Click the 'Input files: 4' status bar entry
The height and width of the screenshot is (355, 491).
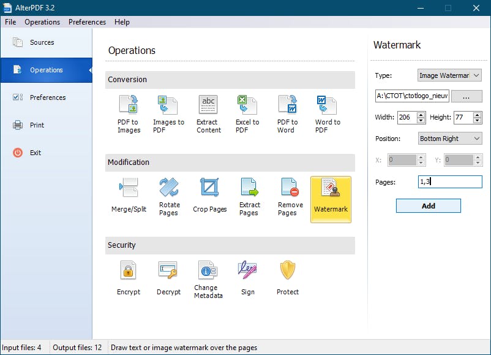(x=21, y=348)
